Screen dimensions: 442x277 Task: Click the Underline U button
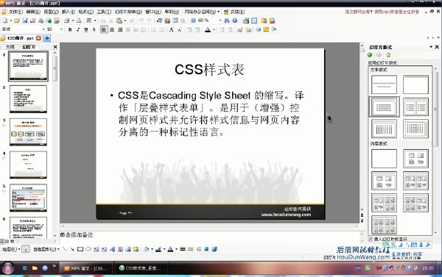click(x=86, y=29)
